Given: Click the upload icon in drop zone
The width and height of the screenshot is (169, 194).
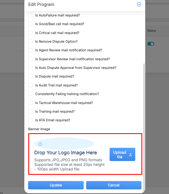Looking at the screenshot, I should (x=40, y=144).
